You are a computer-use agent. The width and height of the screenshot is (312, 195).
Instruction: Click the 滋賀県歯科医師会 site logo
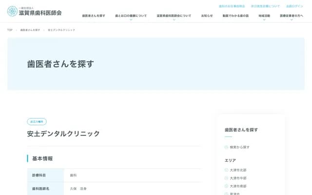(x=35, y=11)
